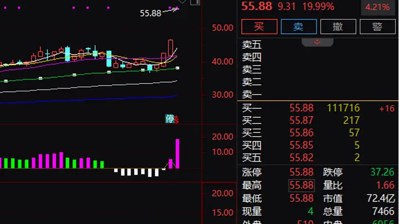Click the 量比 value 1.66

pyautogui.click(x=386, y=185)
